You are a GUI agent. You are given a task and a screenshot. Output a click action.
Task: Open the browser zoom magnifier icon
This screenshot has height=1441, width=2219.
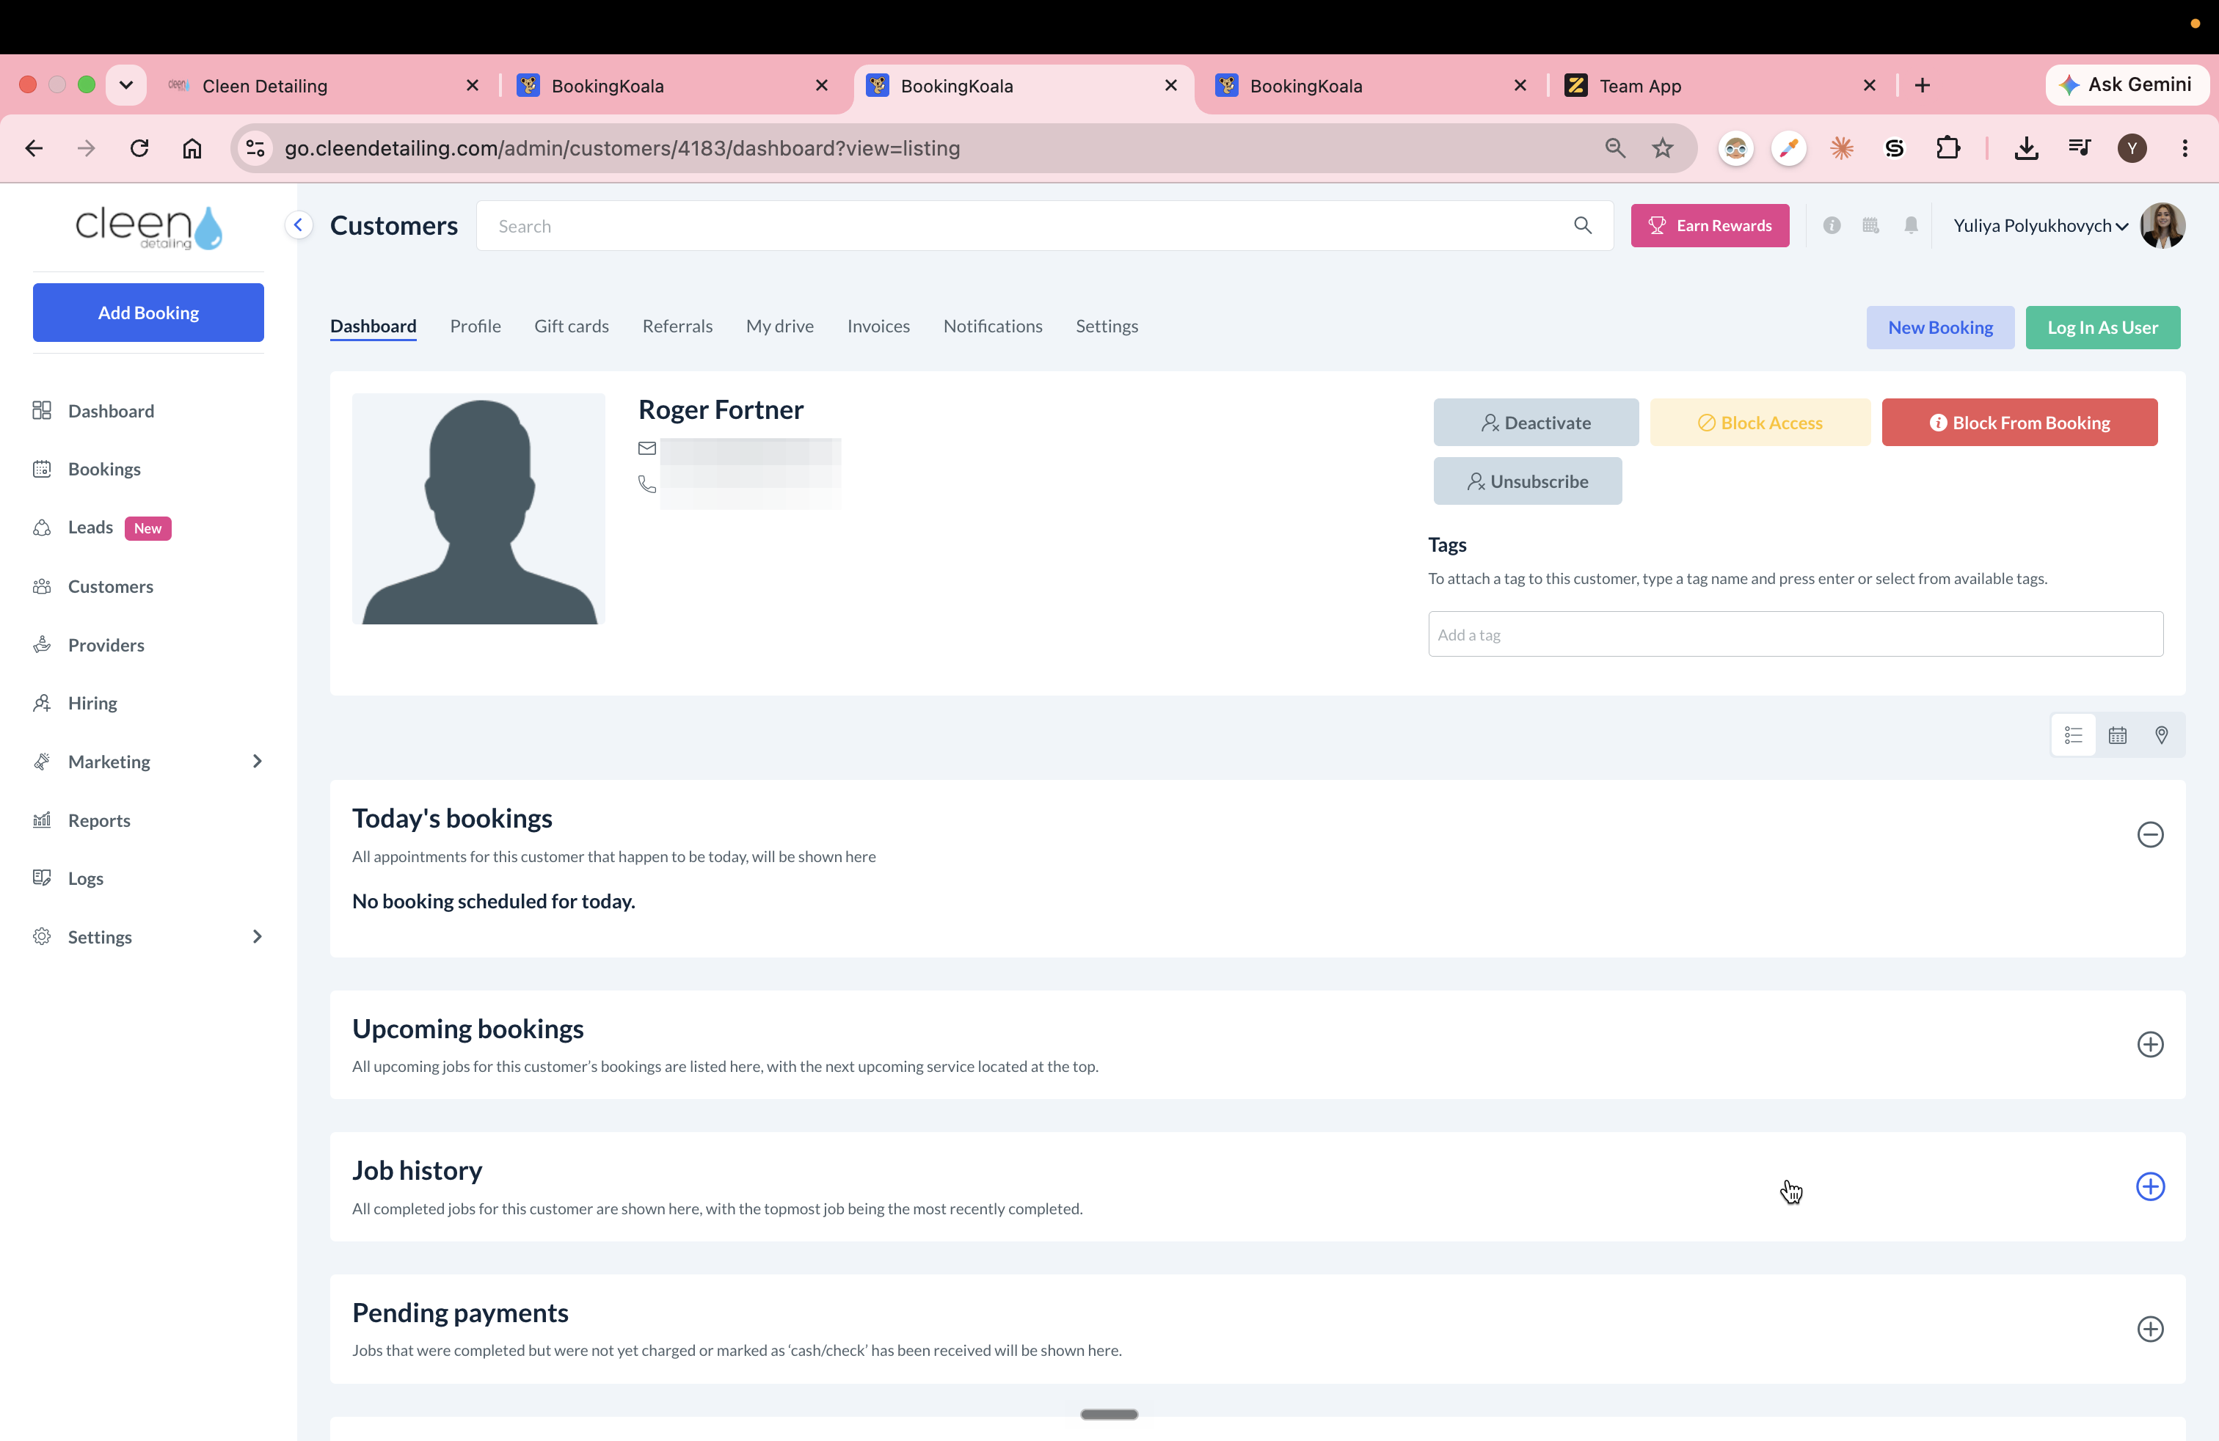coord(1615,148)
